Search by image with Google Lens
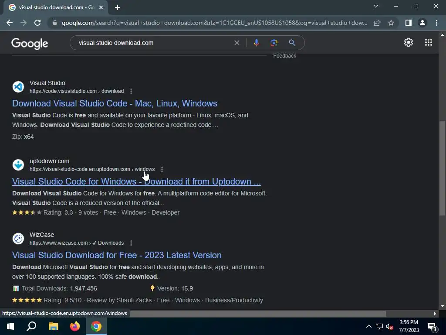The width and height of the screenshot is (446, 335). pyautogui.click(x=274, y=43)
